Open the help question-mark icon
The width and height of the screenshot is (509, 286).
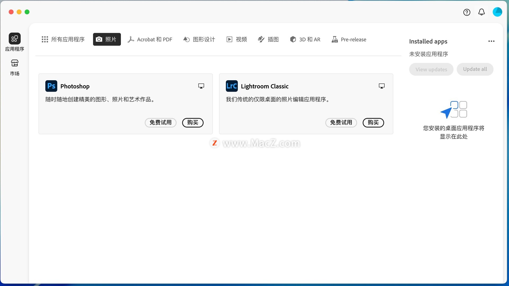click(467, 12)
